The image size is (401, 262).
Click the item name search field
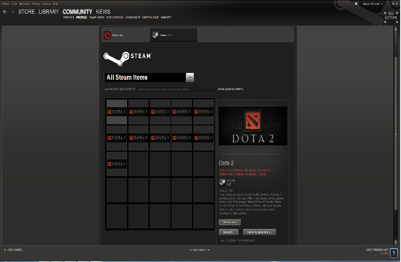[176, 90]
